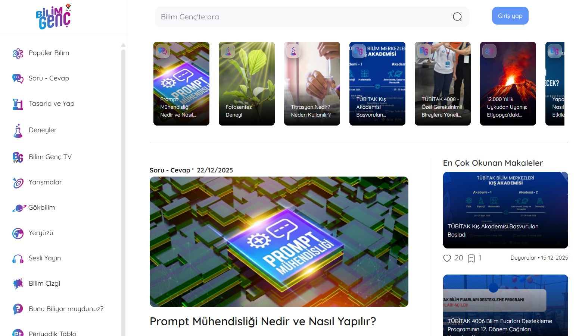Go to Bilim Çizgi section
This screenshot has width=579, height=336.
tap(36, 284)
